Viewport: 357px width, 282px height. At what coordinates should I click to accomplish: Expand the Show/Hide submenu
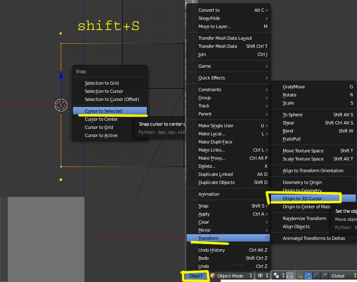[x=228, y=18]
